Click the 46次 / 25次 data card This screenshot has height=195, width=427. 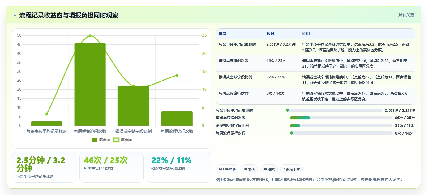pos(112,167)
